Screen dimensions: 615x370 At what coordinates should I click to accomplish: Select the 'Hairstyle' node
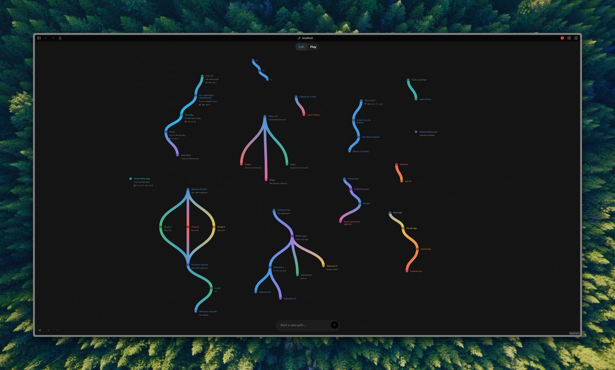(x=397, y=165)
